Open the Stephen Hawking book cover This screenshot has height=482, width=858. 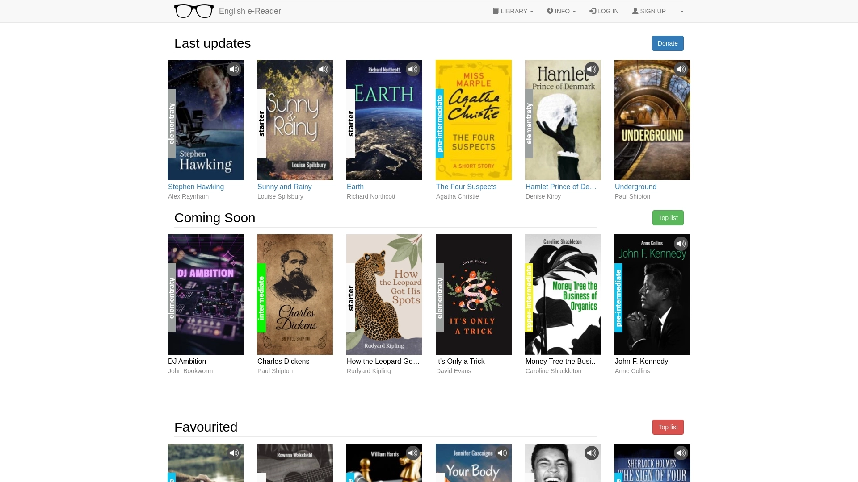(x=206, y=120)
